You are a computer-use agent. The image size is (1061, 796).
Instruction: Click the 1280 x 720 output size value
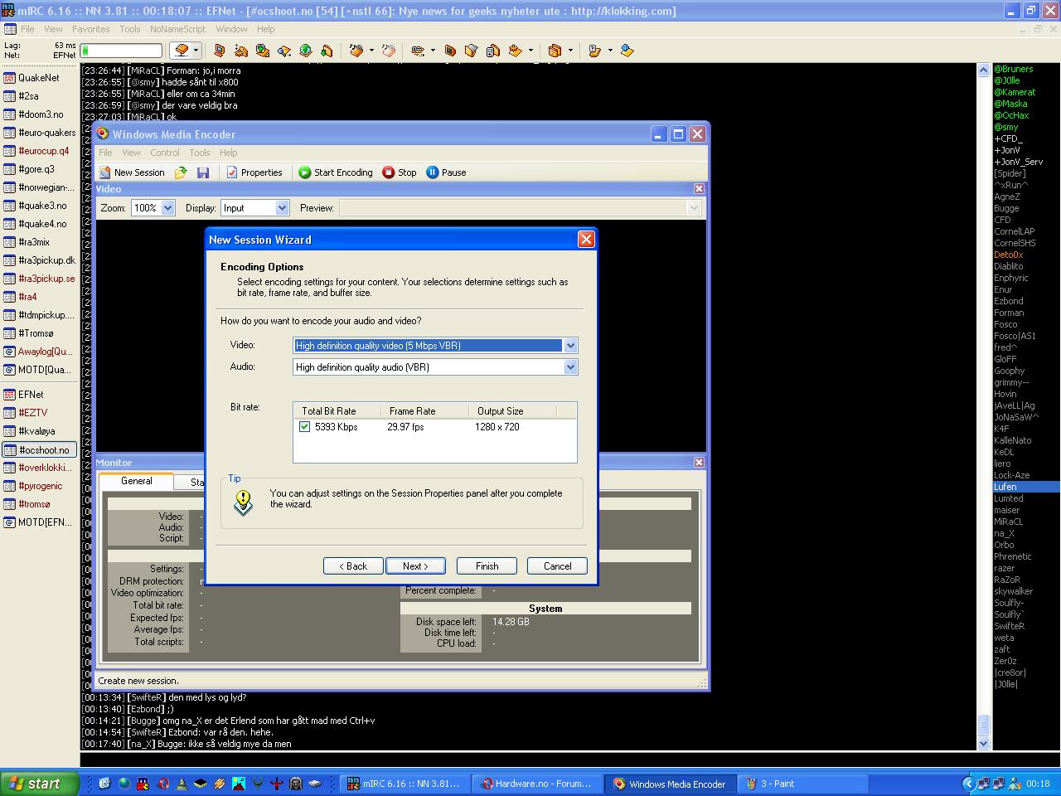[497, 427]
